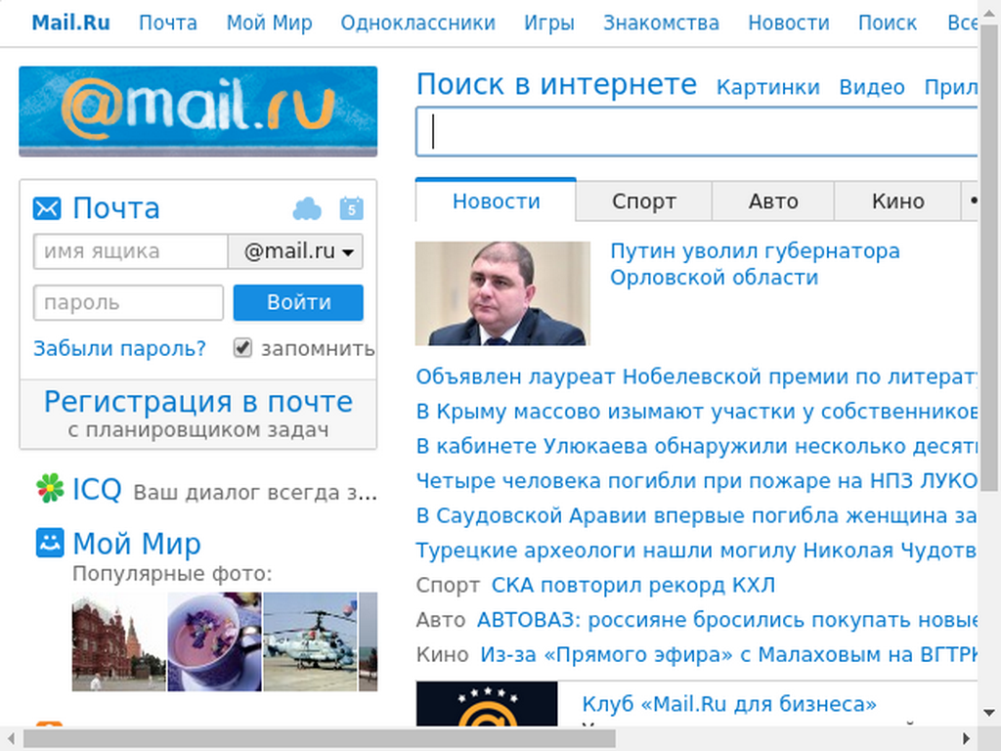Switch to the Кино tab

click(x=897, y=201)
